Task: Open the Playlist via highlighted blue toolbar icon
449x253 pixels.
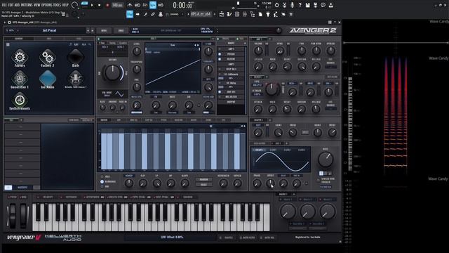Action: (130, 14)
